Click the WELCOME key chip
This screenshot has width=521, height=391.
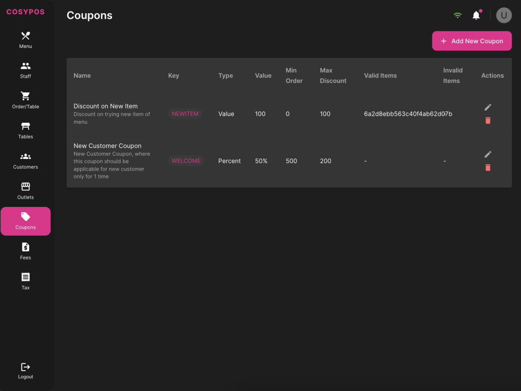click(186, 161)
